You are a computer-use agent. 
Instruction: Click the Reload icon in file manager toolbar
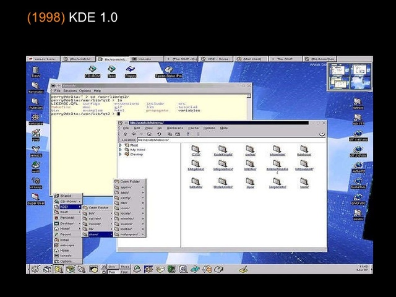[159, 134]
